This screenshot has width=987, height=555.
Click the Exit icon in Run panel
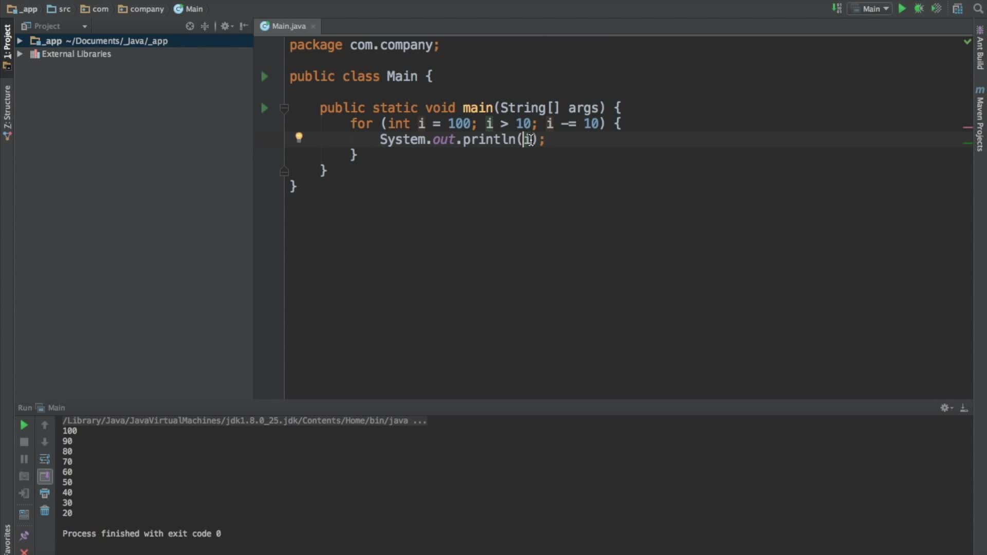24,493
